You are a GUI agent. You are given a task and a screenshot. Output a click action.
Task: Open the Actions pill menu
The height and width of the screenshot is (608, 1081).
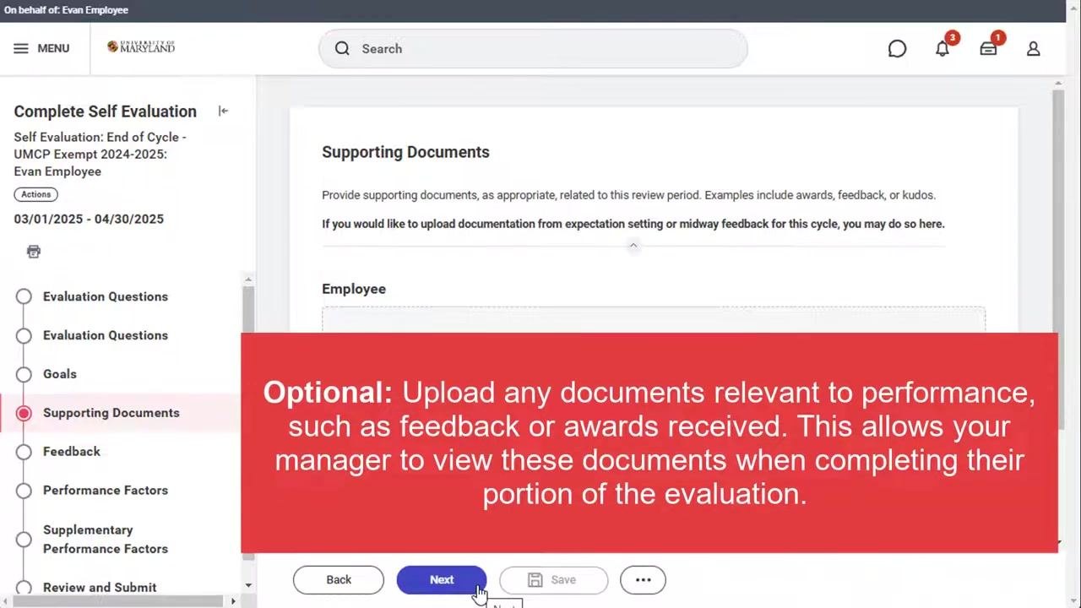pyautogui.click(x=35, y=194)
